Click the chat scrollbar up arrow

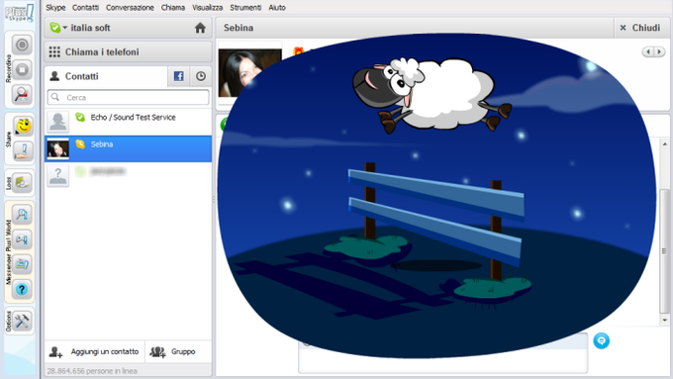point(665,144)
